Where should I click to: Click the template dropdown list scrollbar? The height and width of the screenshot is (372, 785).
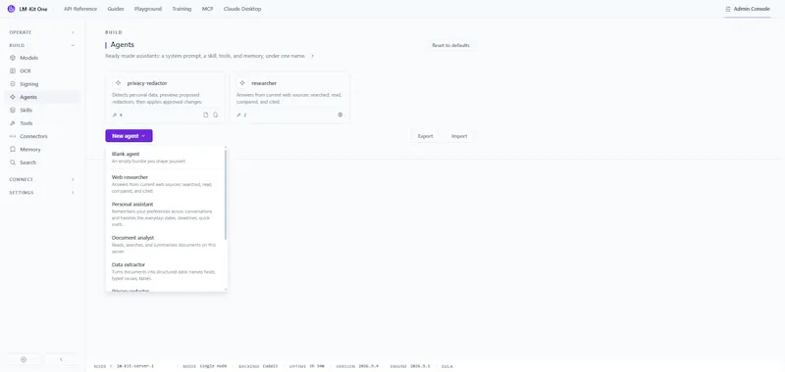click(226, 194)
